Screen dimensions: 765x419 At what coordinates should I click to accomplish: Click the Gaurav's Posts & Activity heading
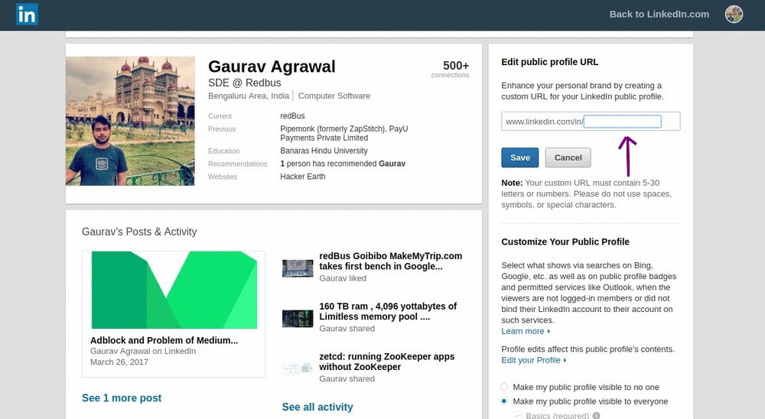139,232
